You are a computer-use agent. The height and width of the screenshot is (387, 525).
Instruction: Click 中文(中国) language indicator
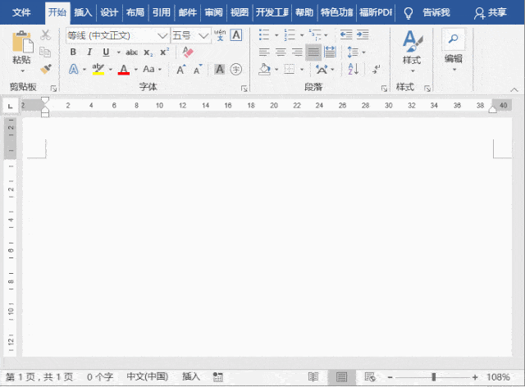148,376
